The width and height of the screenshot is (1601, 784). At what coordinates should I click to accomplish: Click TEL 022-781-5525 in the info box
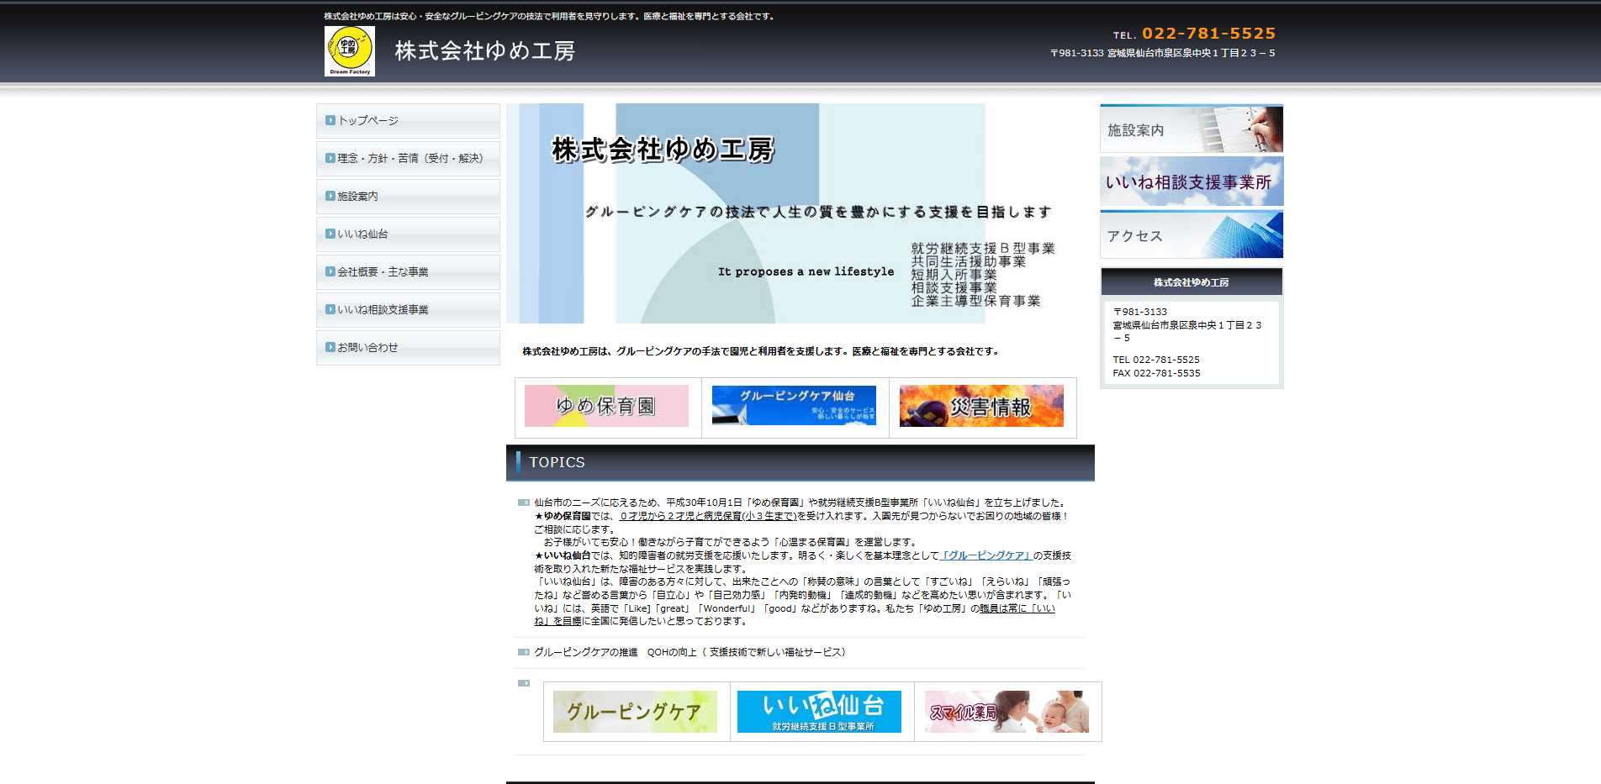(x=1156, y=360)
